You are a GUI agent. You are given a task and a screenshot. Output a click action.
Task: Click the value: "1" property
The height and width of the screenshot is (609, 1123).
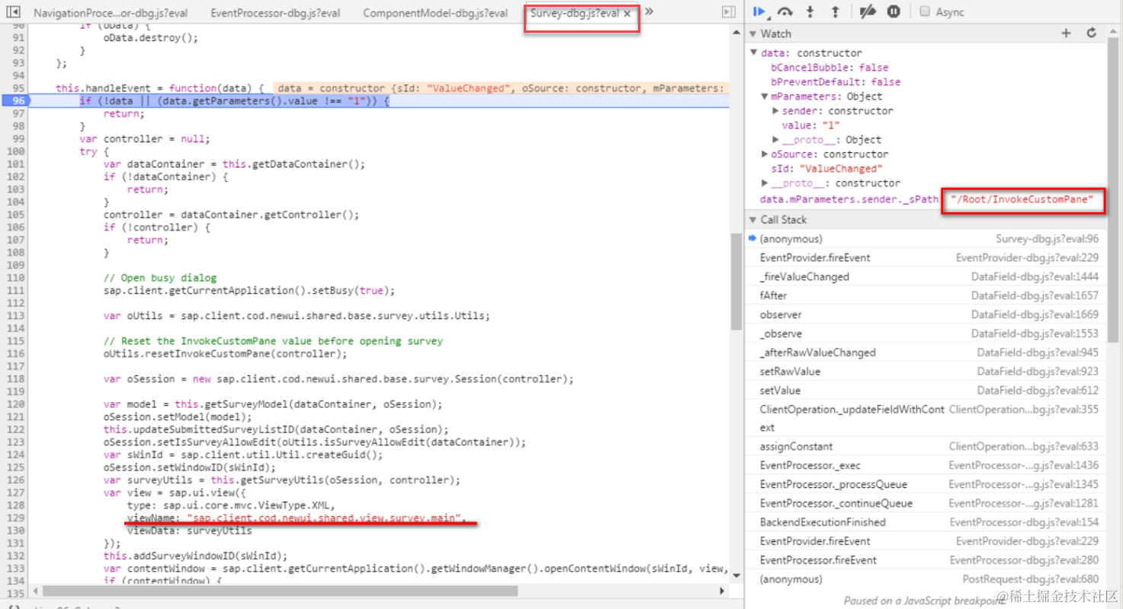pos(810,125)
